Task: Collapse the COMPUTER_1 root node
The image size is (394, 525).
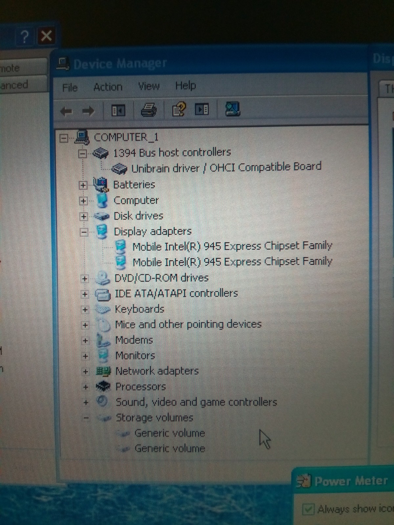Action: click(64, 138)
